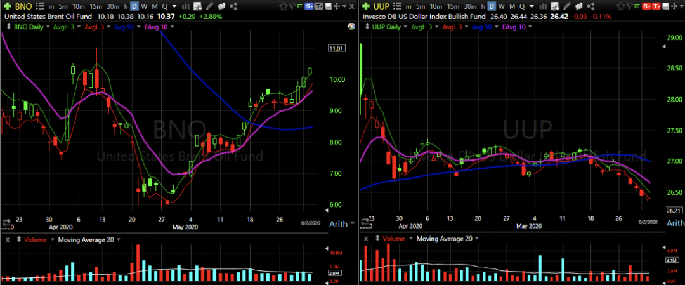The height and width of the screenshot is (285, 685).
Task: Switch UUP chart to W weekly timeframe
Action: [501, 6]
